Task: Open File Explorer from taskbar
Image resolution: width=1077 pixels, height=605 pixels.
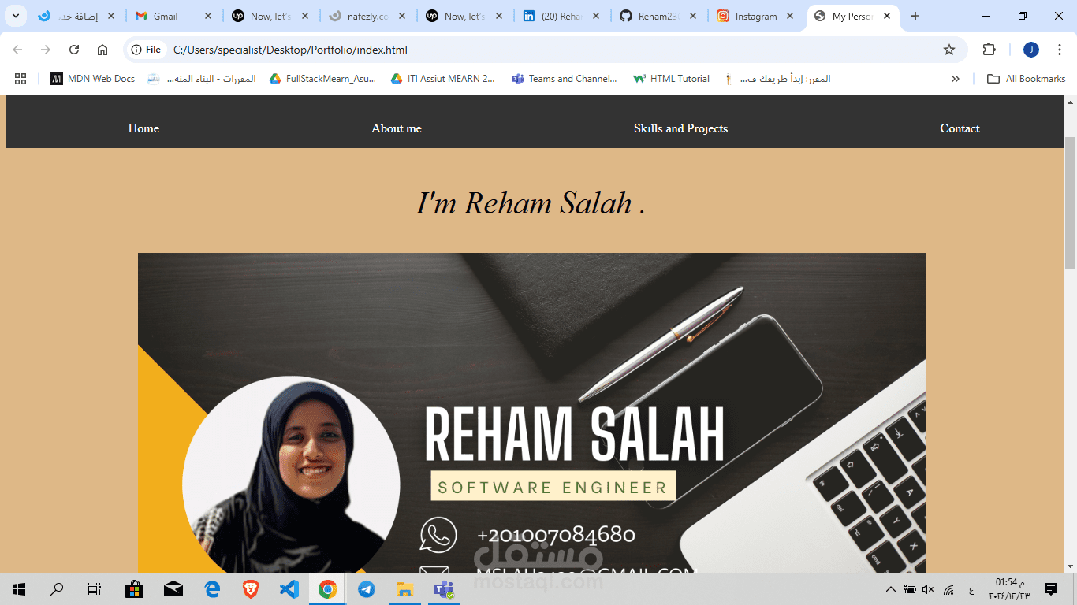Action: pyautogui.click(x=405, y=589)
